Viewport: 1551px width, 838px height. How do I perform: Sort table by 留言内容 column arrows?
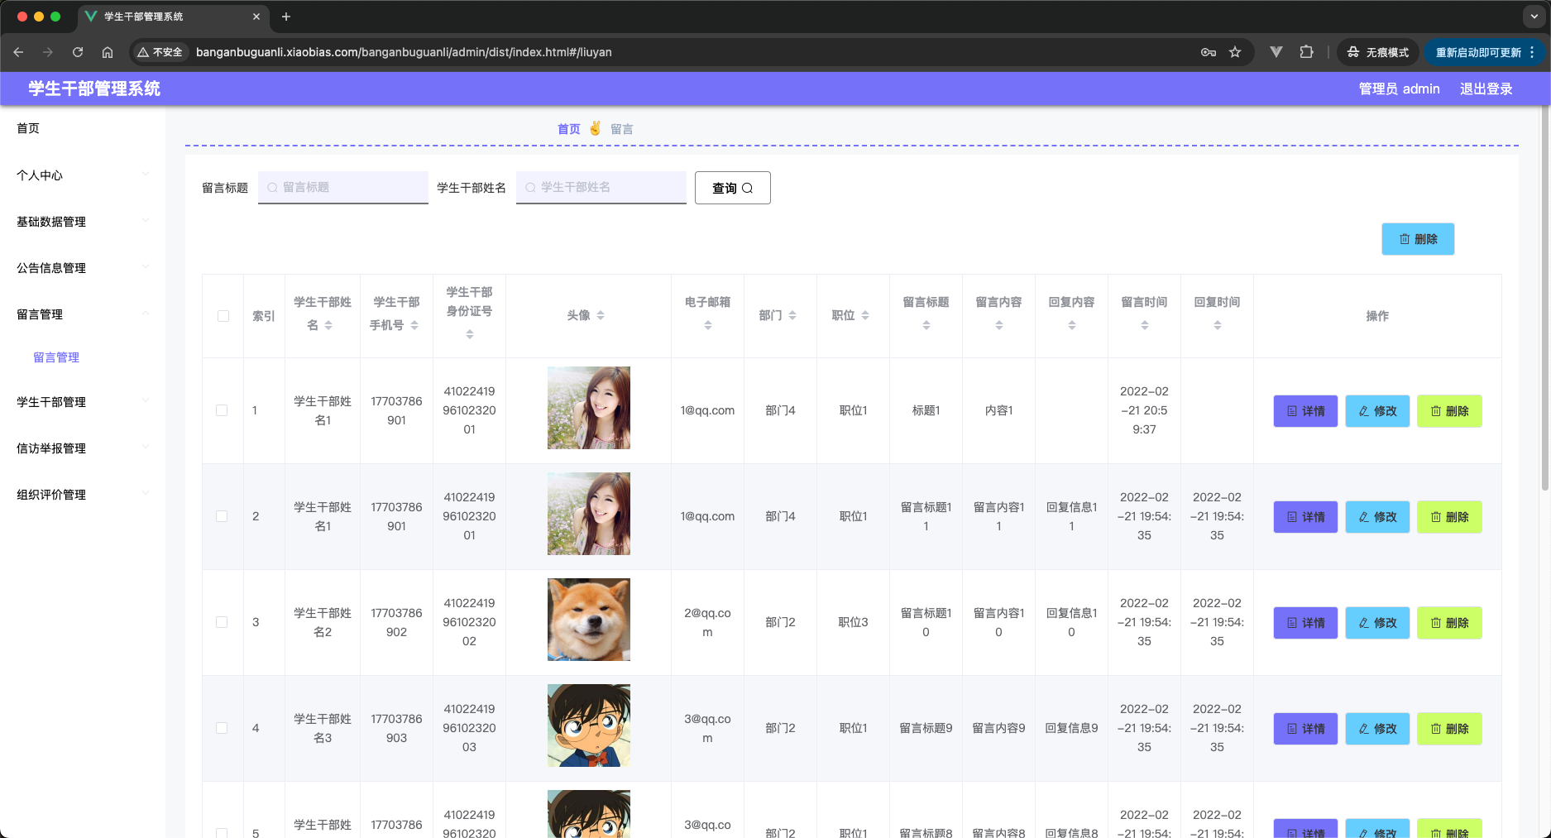tap(999, 325)
